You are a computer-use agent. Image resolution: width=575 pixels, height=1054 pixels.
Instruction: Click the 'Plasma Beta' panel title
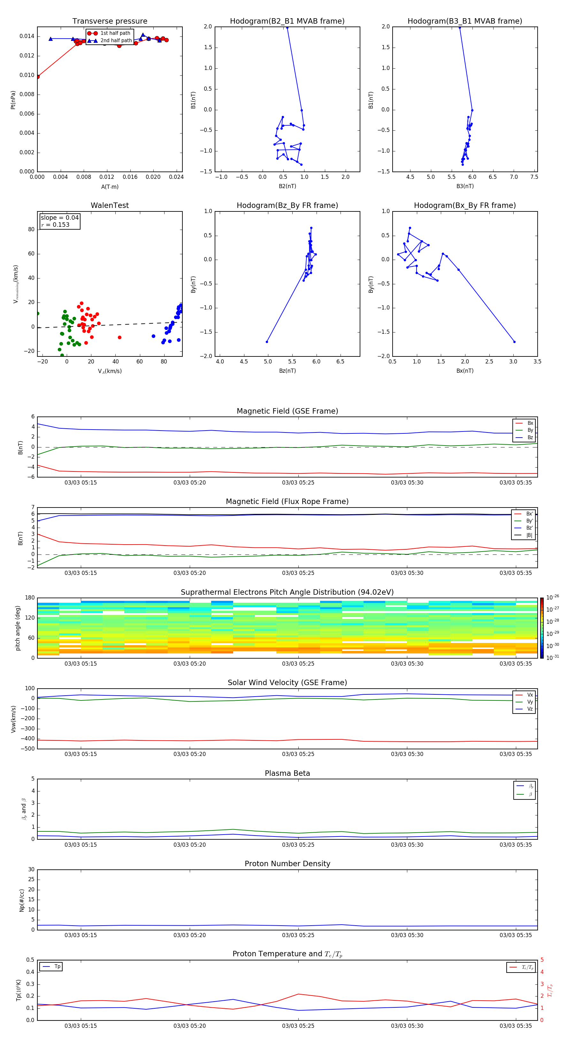pyautogui.click(x=287, y=773)
